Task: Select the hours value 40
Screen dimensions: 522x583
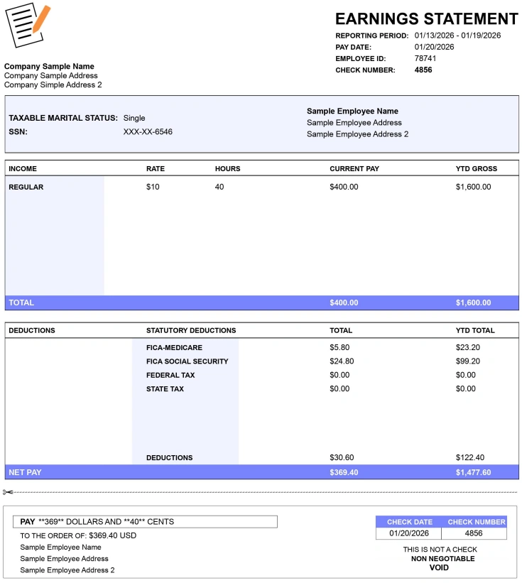Action: [219, 187]
